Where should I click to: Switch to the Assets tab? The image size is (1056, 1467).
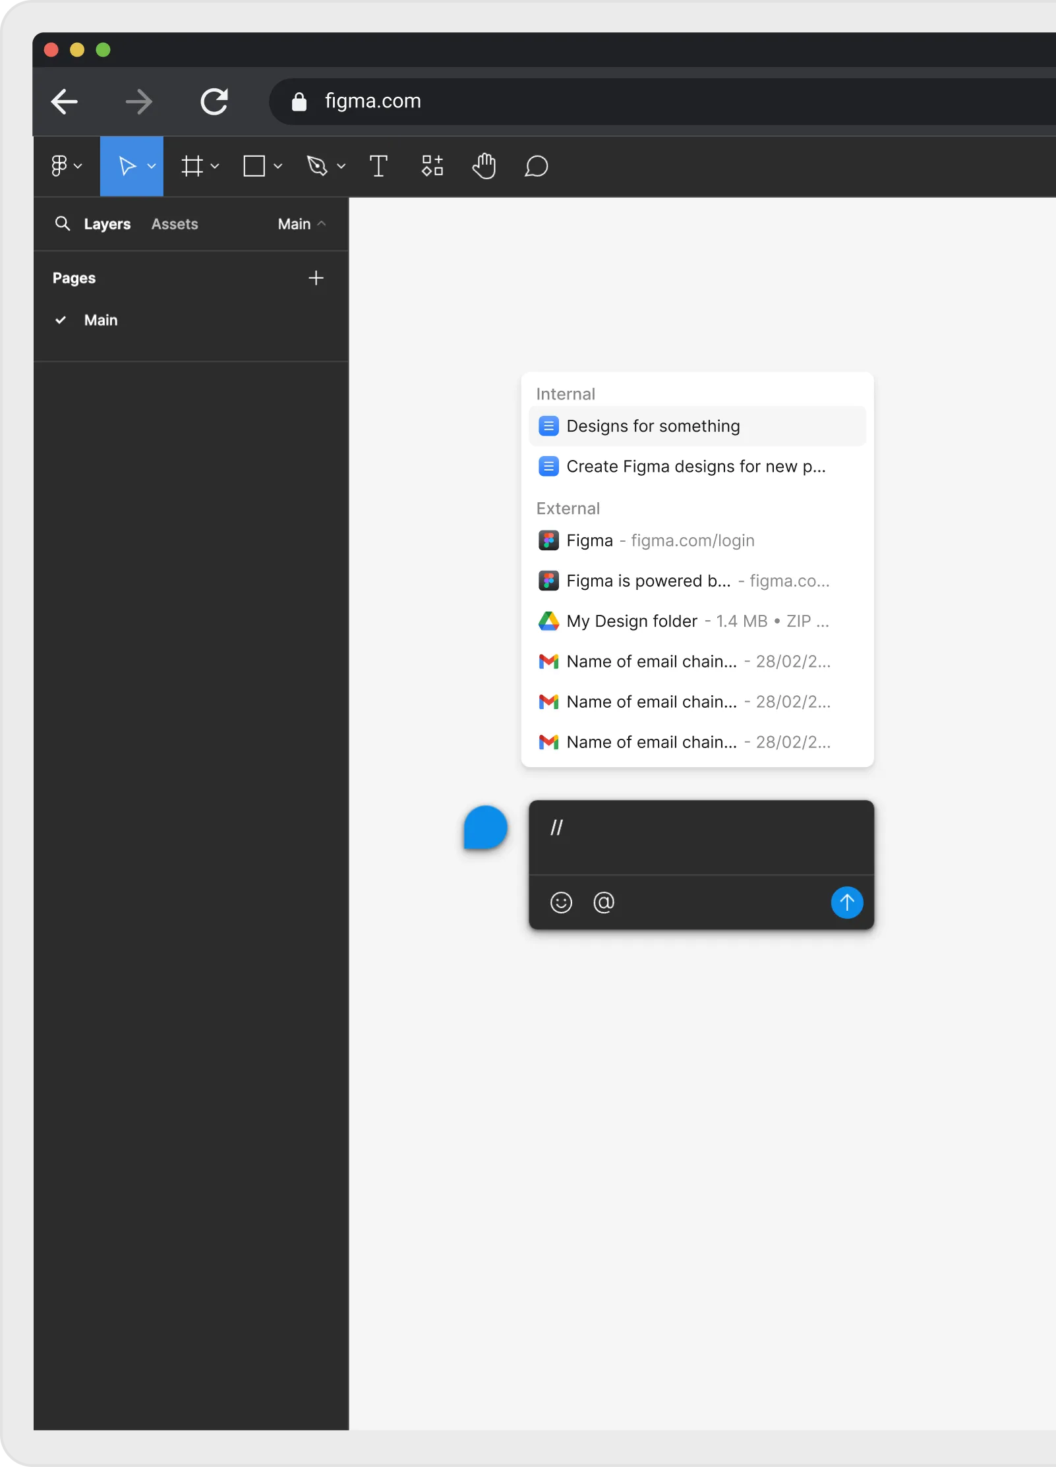point(175,224)
